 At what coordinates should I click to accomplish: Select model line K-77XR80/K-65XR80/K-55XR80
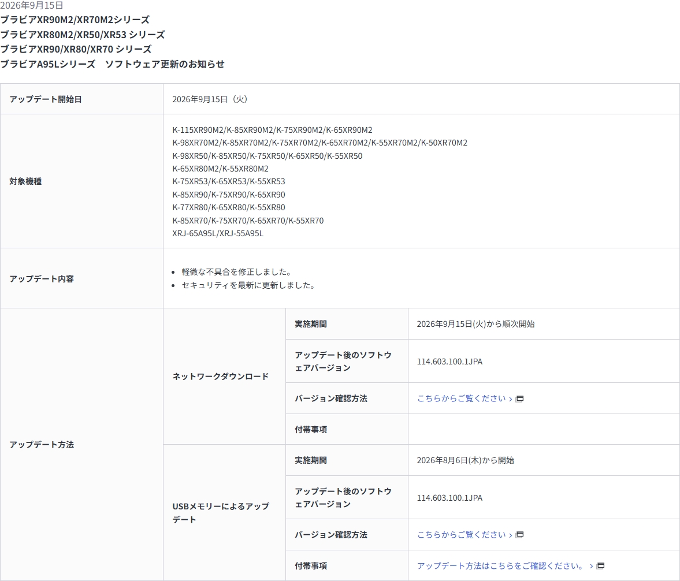(229, 207)
